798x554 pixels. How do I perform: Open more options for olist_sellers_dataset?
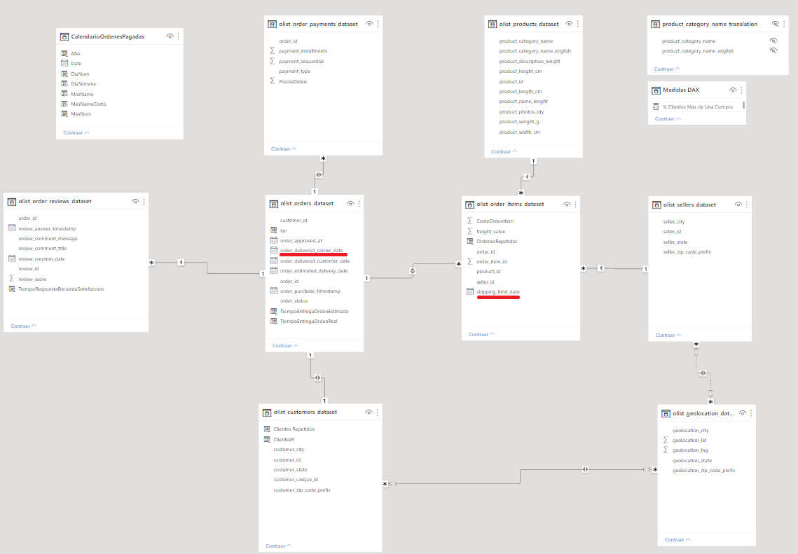click(x=747, y=204)
